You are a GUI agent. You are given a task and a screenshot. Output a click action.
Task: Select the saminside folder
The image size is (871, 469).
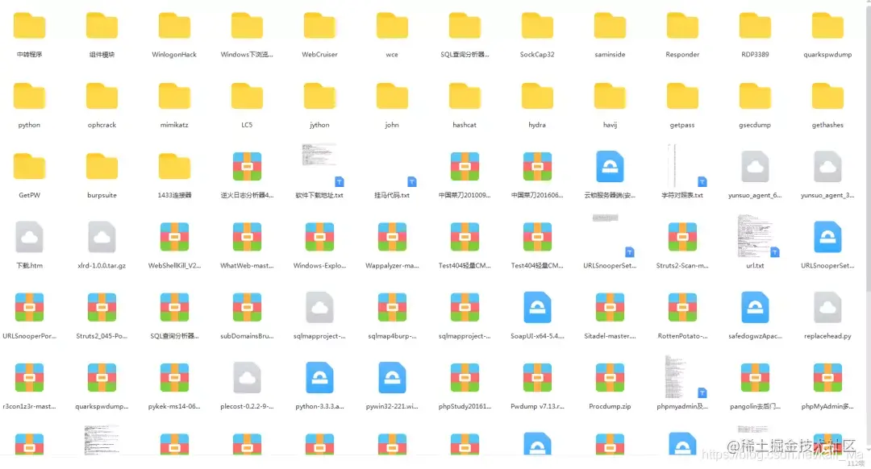pyautogui.click(x=610, y=26)
